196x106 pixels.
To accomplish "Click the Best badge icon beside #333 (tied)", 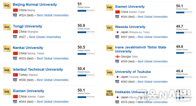I will click(15, 59).
